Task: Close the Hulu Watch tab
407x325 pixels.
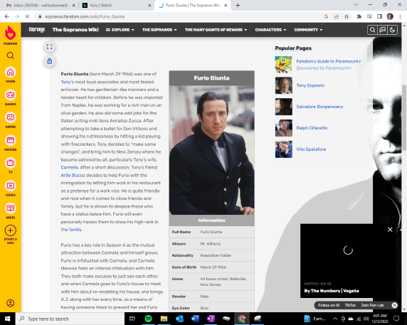Action: tap(149, 5)
